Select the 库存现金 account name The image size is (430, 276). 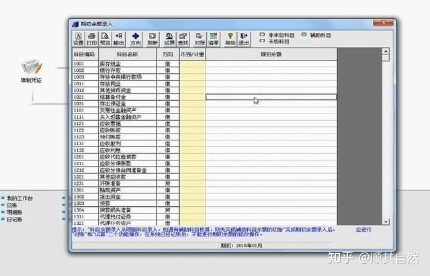[x=110, y=64]
